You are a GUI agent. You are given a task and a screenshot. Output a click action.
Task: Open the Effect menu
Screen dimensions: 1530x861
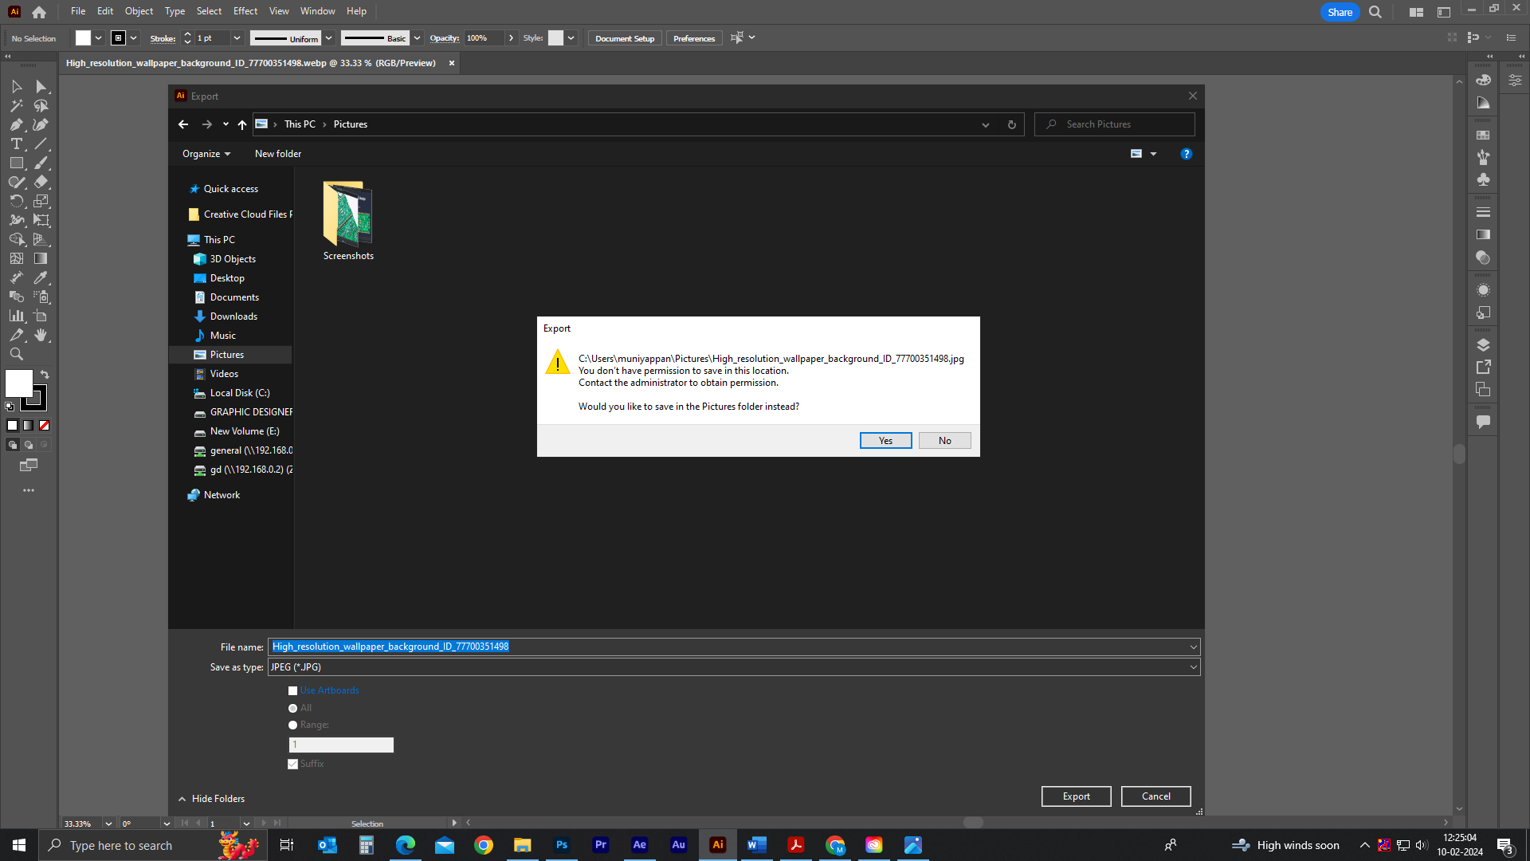click(x=245, y=10)
